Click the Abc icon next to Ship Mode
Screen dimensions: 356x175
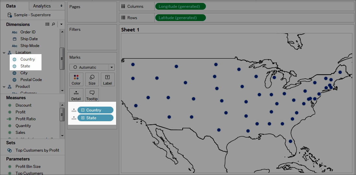pos(15,46)
